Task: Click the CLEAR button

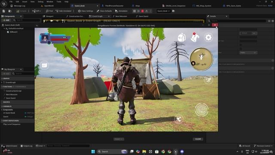Action: coord(198,139)
